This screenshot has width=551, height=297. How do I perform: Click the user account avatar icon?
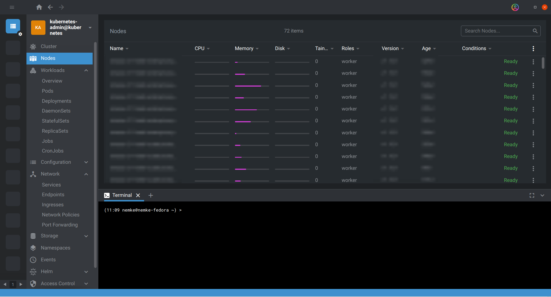click(x=515, y=7)
